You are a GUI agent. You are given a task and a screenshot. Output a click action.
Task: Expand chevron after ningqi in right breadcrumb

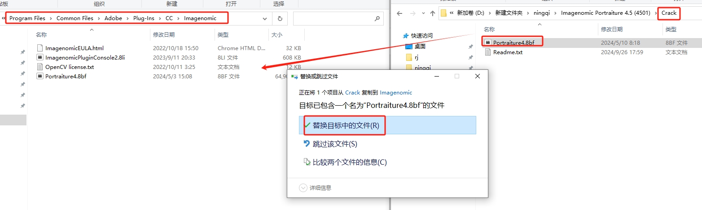pos(556,13)
